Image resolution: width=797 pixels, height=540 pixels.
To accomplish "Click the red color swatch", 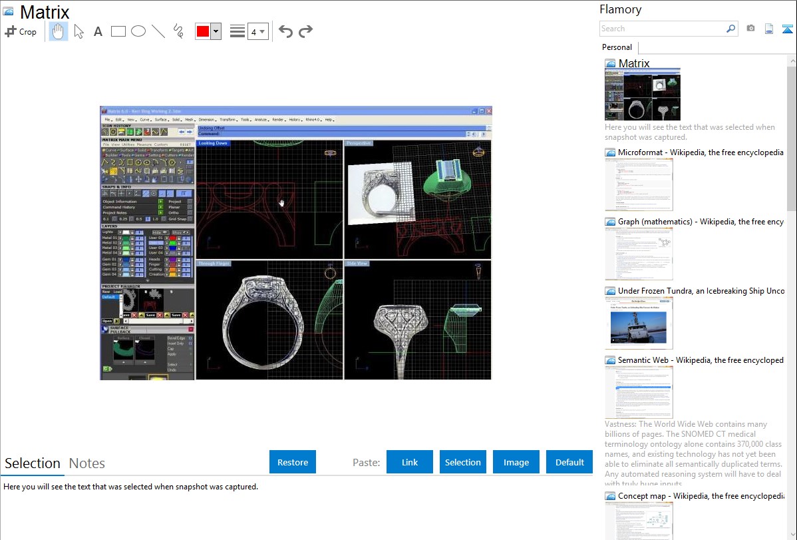I will click(203, 31).
